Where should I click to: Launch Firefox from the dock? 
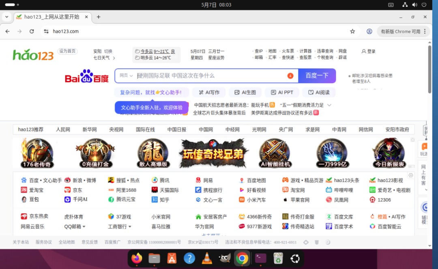click(137, 258)
